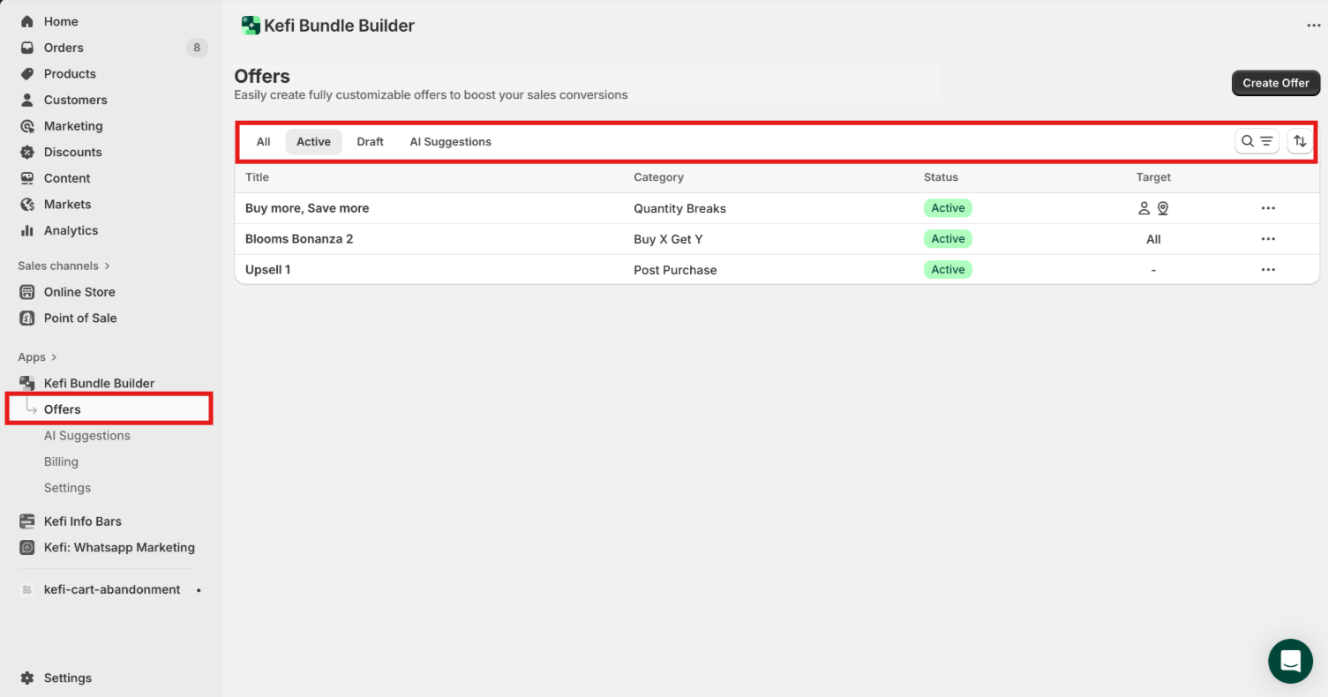The width and height of the screenshot is (1328, 697).
Task: Select the All offers tab
Action: coord(263,142)
